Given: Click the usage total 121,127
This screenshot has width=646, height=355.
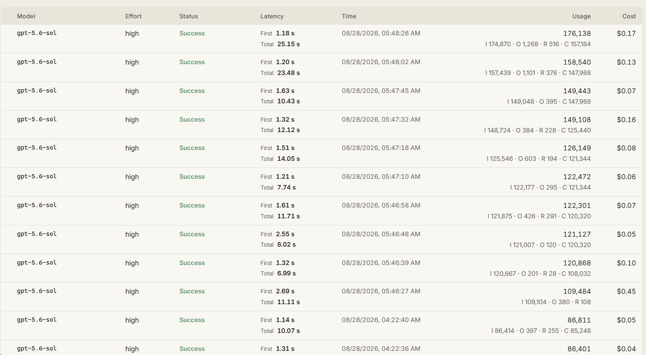Looking at the screenshot, I should 577,234.
